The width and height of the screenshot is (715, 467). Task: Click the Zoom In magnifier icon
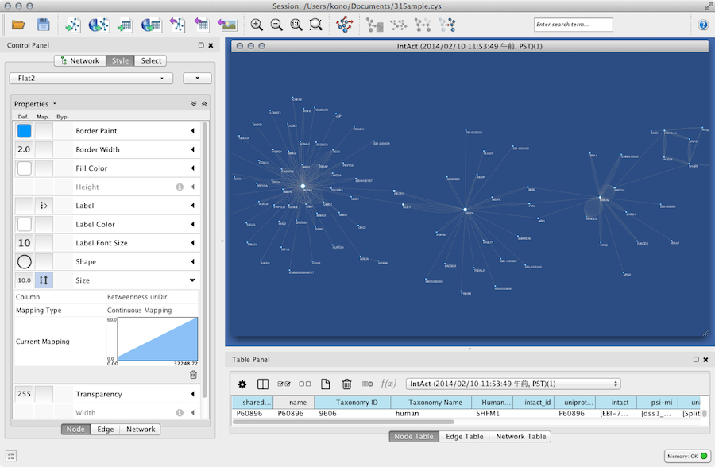(257, 25)
